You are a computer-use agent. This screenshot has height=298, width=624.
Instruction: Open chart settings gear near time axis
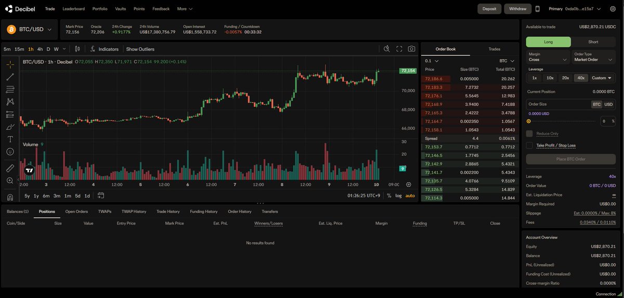click(x=408, y=185)
